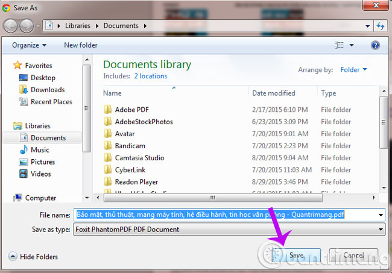Click the refresh button next to address bar
Screen dimensions: 392x273
[x=381, y=26]
